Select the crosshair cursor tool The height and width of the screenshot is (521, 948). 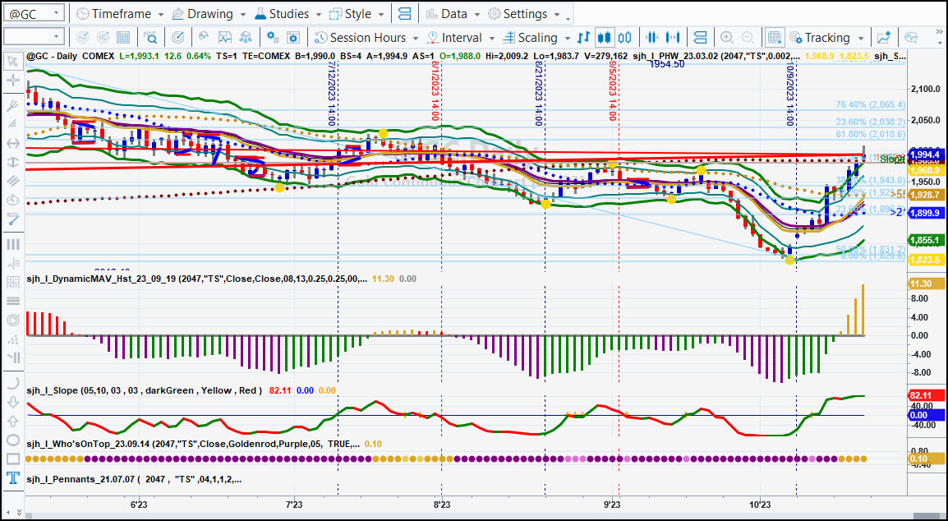[x=12, y=81]
